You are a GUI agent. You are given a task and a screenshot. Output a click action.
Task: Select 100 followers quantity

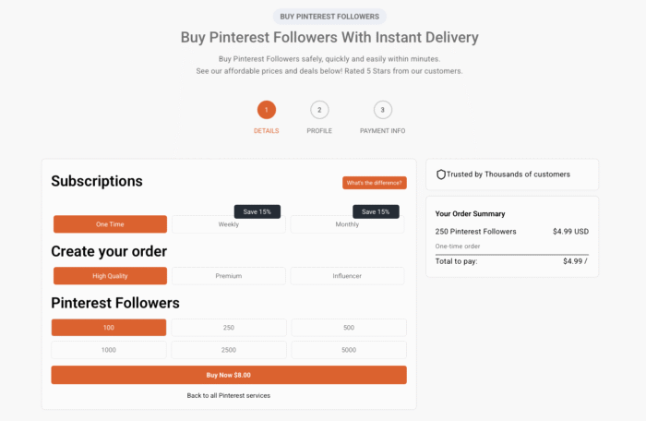click(x=109, y=328)
